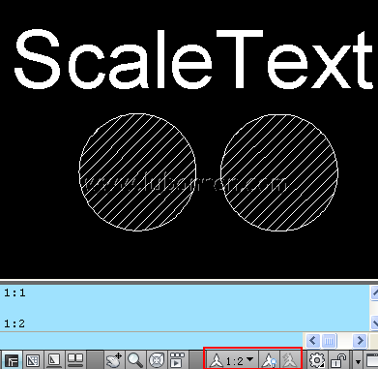Launch ShowMotion from the status bar
The height and width of the screenshot is (369, 378).
click(x=177, y=359)
